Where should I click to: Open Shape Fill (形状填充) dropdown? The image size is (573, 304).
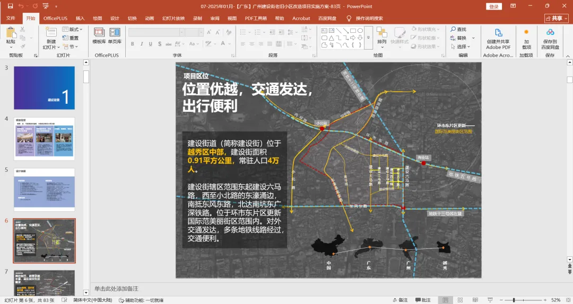pos(426,29)
